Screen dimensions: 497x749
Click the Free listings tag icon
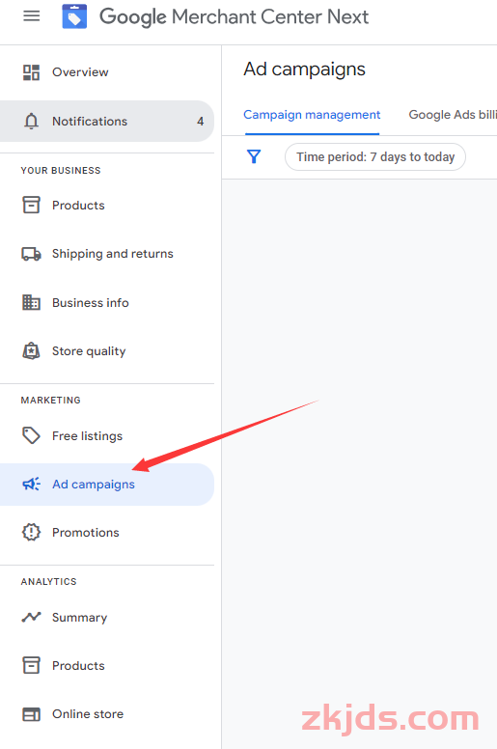tap(32, 435)
